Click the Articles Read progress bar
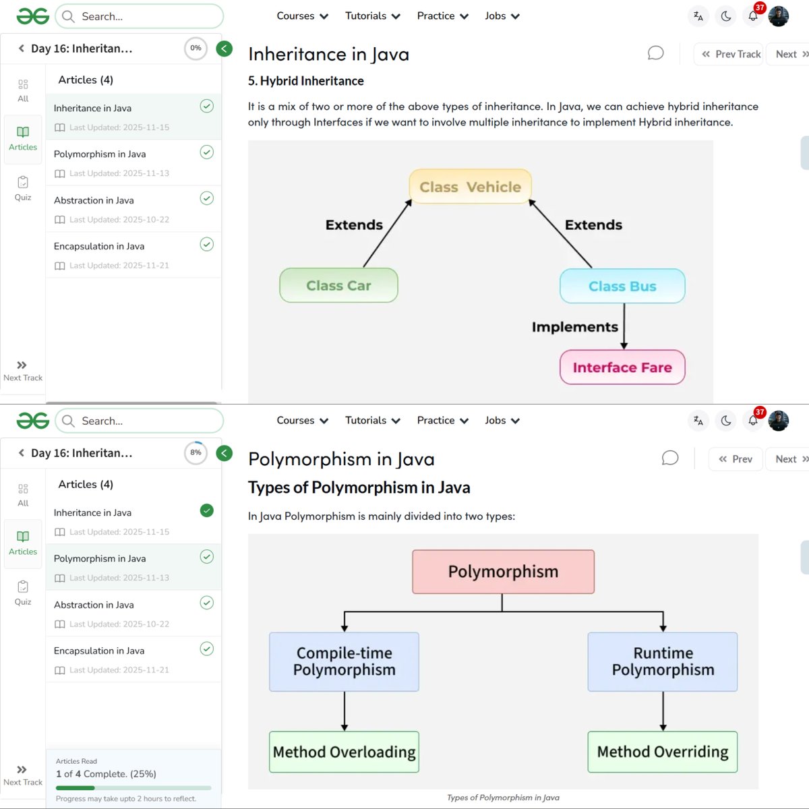809x809 pixels. pyautogui.click(x=133, y=787)
